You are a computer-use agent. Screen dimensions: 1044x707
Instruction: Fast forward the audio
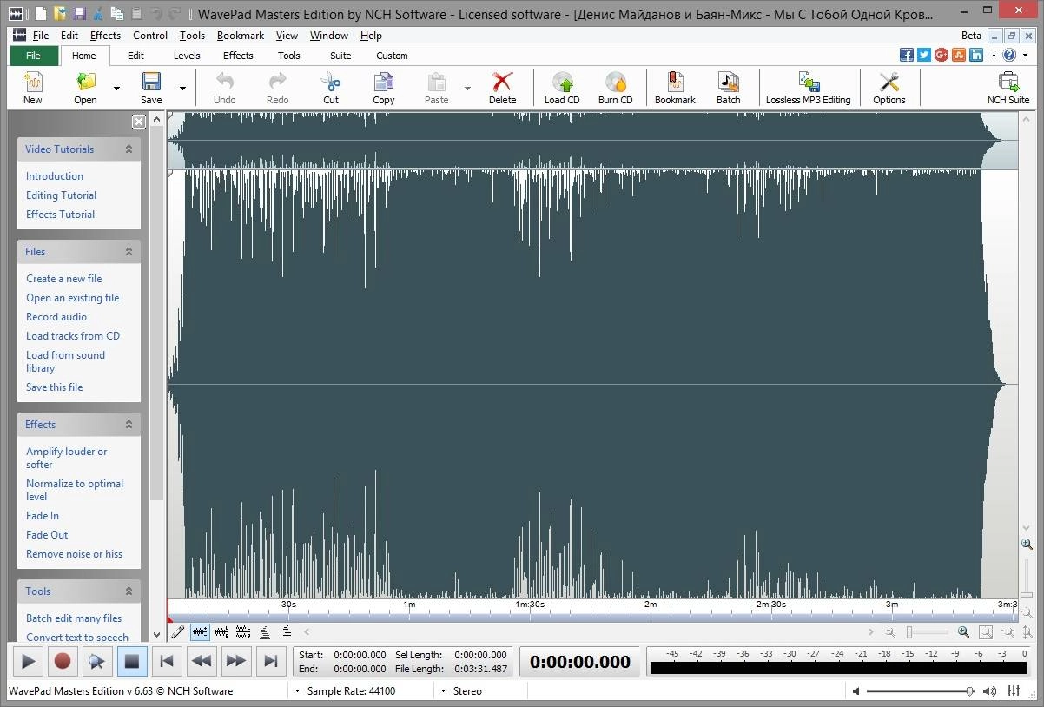(x=236, y=661)
